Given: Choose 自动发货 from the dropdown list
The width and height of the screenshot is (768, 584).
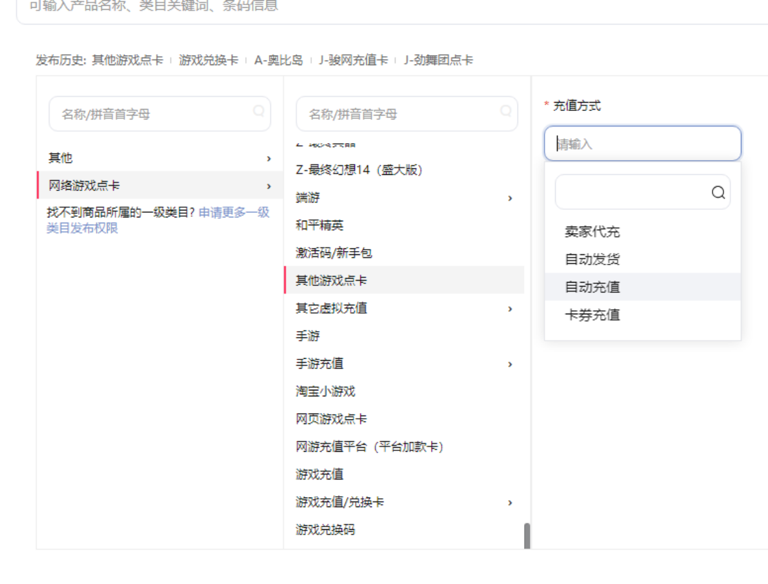Looking at the screenshot, I should click(x=592, y=259).
